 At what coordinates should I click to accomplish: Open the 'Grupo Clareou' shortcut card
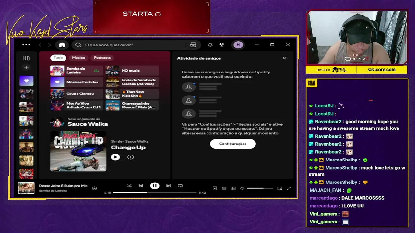pyautogui.click(x=77, y=94)
